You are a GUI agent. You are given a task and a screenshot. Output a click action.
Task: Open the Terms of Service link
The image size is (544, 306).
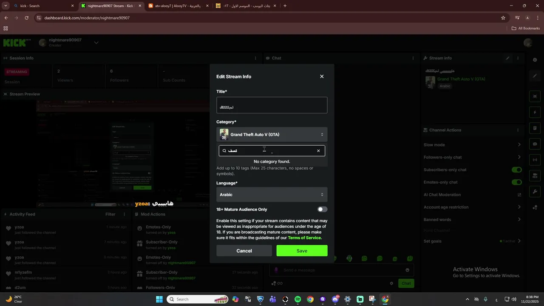click(x=305, y=238)
